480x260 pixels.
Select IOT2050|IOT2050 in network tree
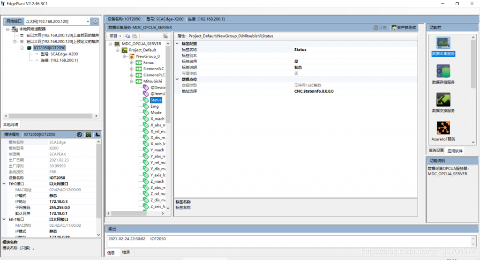click(49, 48)
